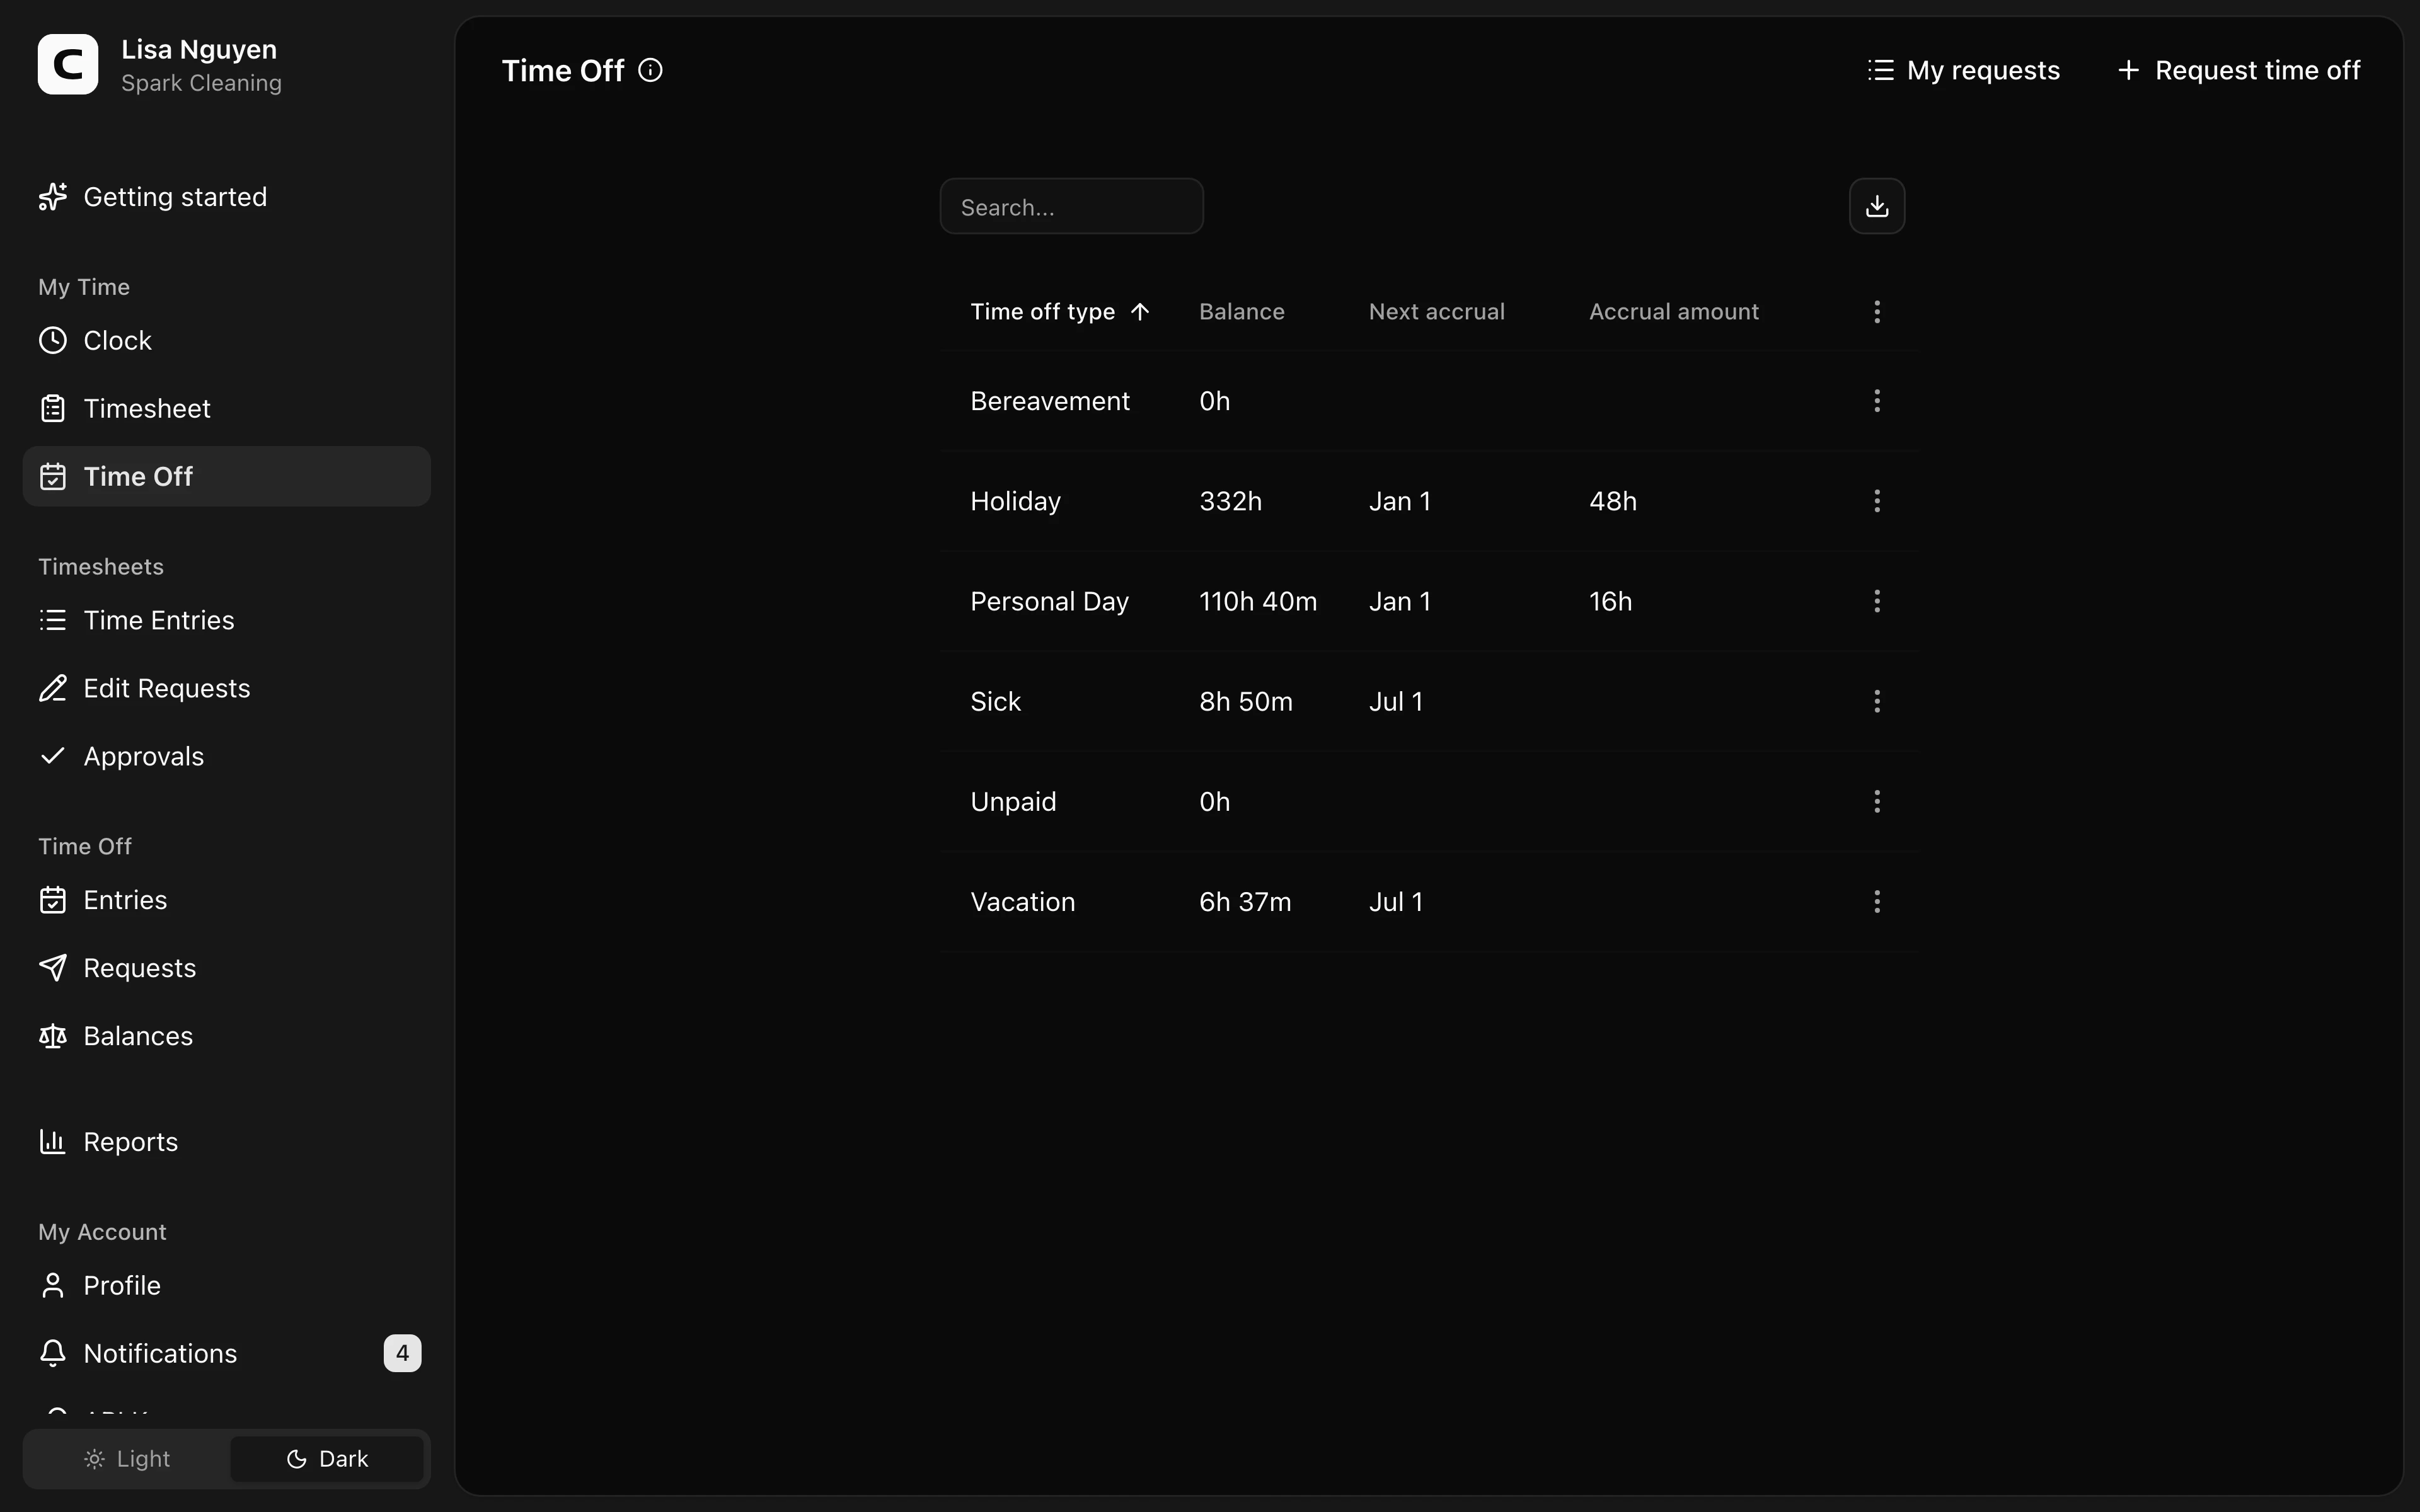2420x1512 pixels.
Task: Open table header column options menu
Action: point(1877,312)
